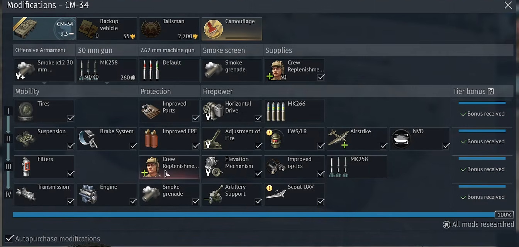Click the Artillery Support cannon icon
This screenshot has width=519, height=247.
pos(214,195)
